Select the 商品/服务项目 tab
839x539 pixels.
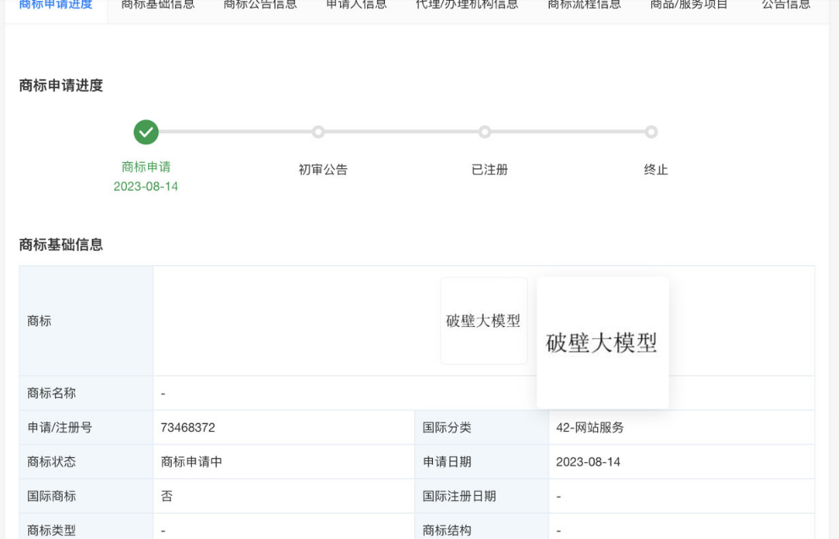point(688,5)
